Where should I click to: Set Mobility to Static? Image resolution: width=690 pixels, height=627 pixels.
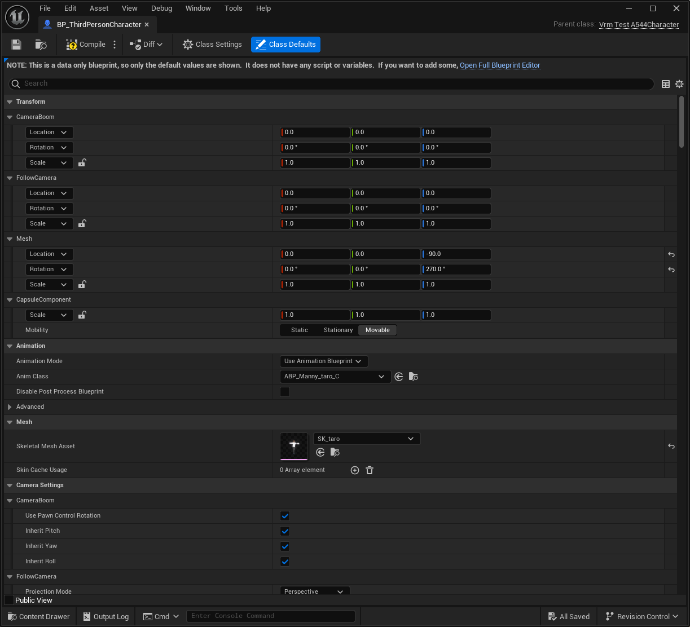299,330
